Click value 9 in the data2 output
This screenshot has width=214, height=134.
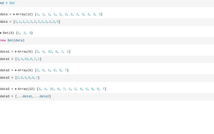click(x=60, y=70)
